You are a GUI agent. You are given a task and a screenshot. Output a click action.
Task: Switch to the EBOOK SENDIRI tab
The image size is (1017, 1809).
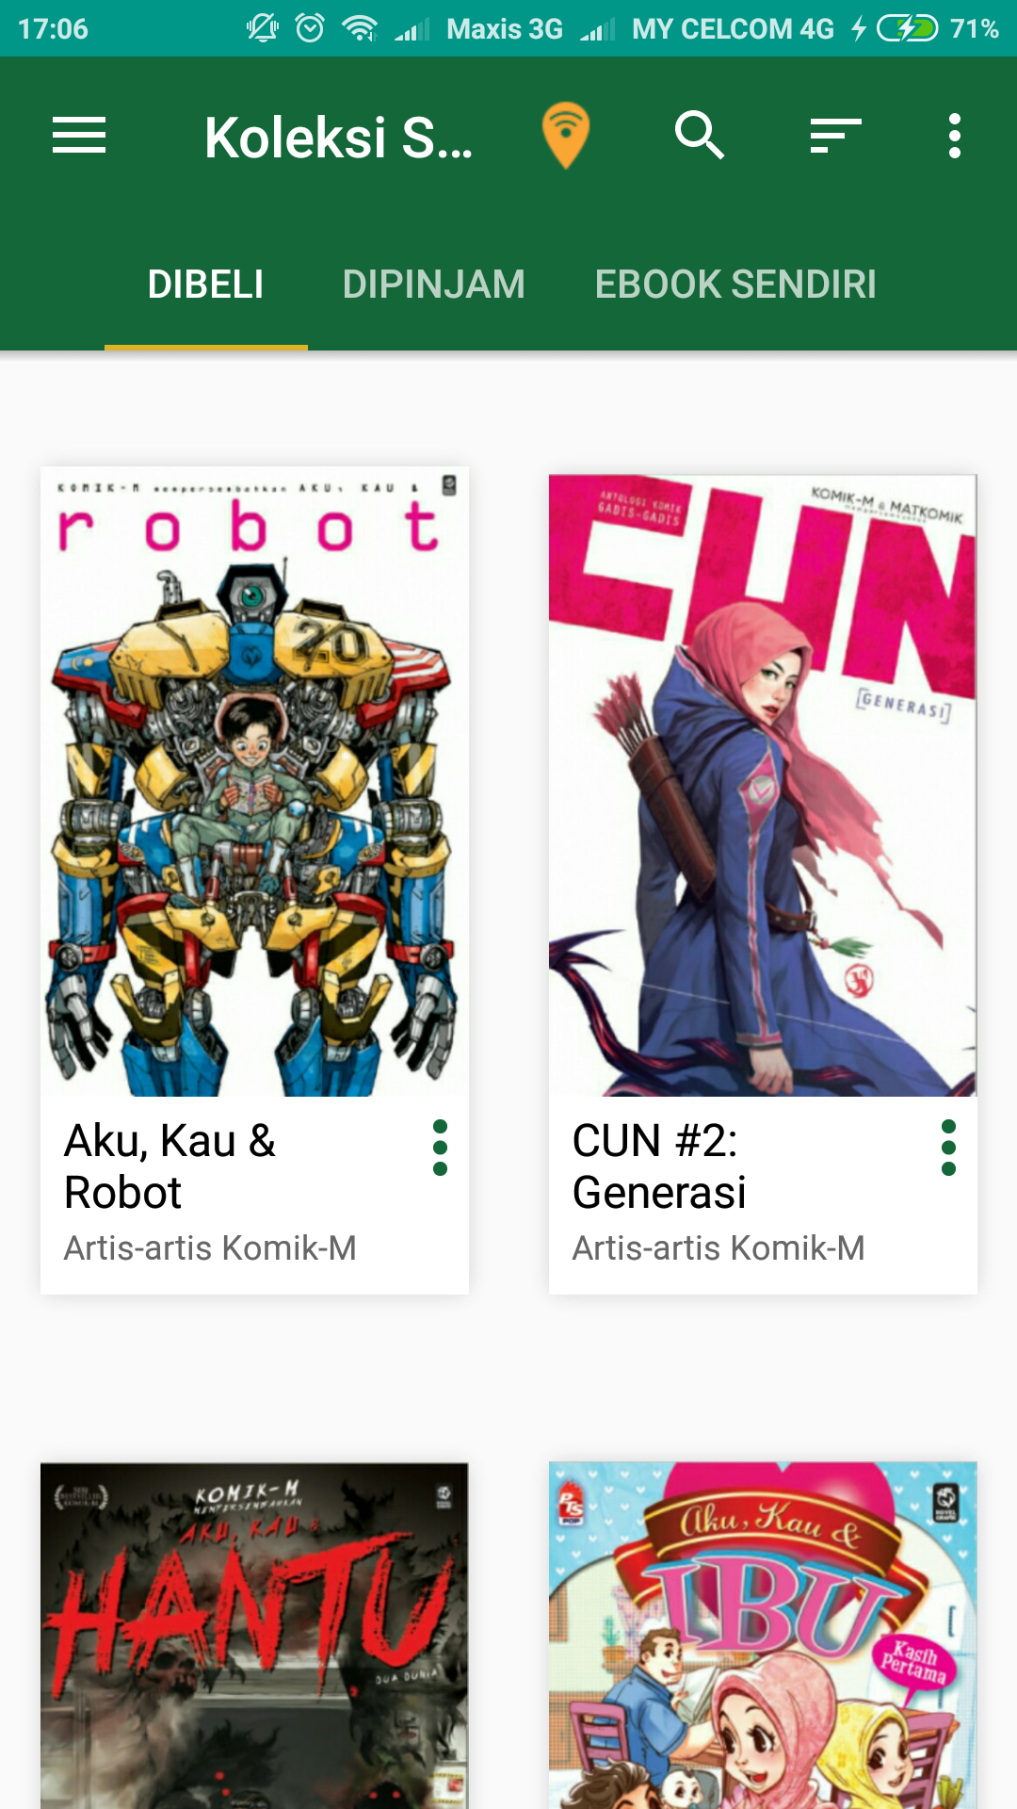pyautogui.click(x=736, y=285)
